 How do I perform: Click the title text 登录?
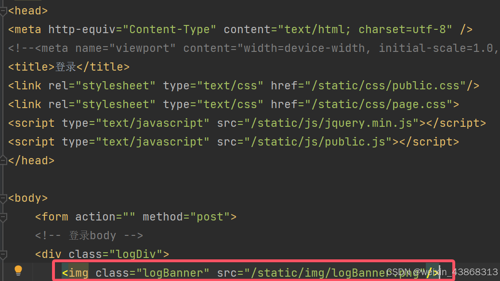pyautogui.click(x=66, y=67)
